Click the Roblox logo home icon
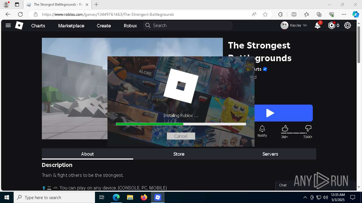The width and height of the screenshot is (362, 203). pos(19,25)
